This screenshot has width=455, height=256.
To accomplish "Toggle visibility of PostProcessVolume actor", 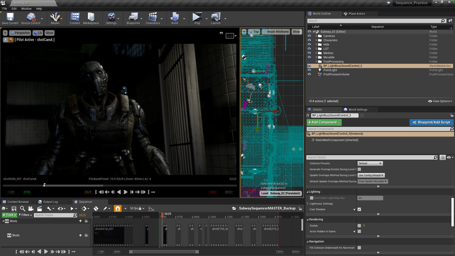I will (x=309, y=74).
